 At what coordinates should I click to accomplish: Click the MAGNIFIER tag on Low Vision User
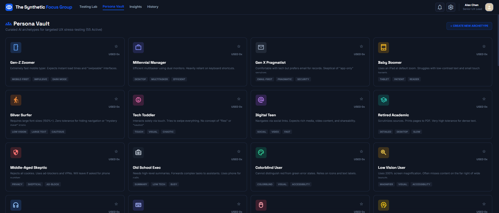coord(386,184)
